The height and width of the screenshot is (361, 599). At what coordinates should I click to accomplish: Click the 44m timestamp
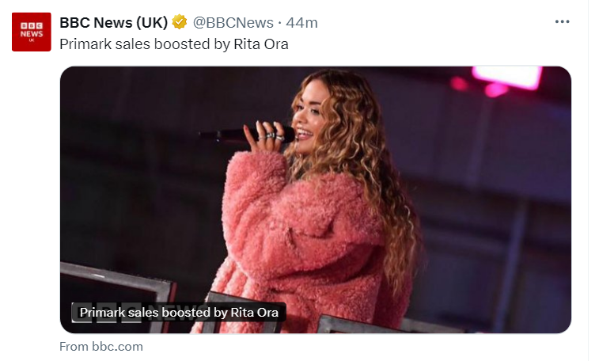(x=301, y=23)
